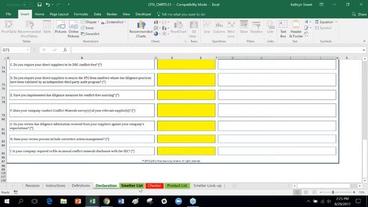Expand the Equation dropdown arrow
The height and width of the screenshot is (207, 368).
coord(336,22)
